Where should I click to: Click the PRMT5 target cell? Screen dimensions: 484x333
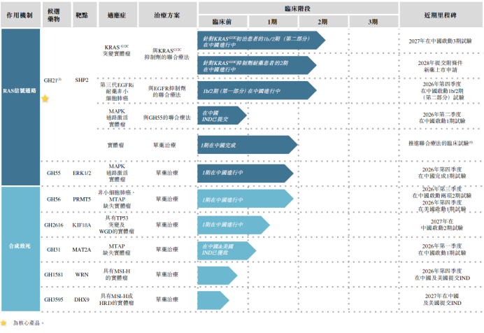[x=82, y=199]
